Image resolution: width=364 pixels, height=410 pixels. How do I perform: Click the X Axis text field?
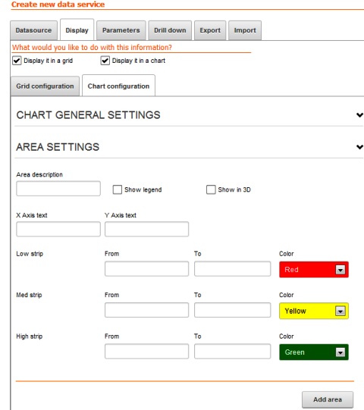(x=58, y=229)
